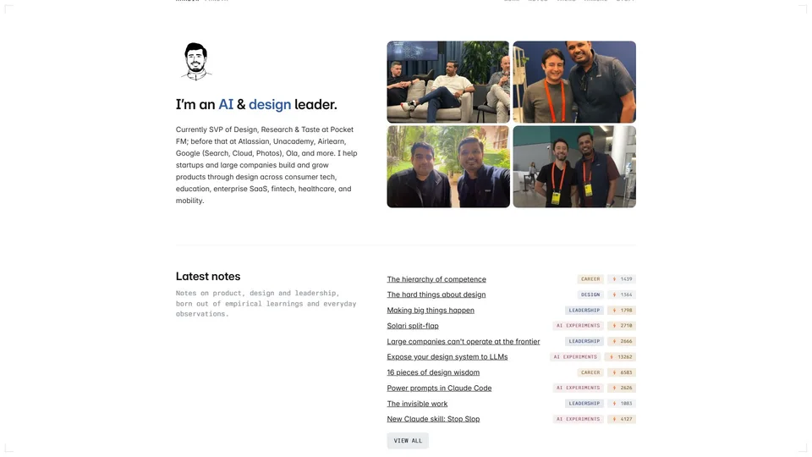Image resolution: width=812 pixels, height=457 pixels.
Task: Click the lightning icon beside 1364
Action: (x=614, y=295)
